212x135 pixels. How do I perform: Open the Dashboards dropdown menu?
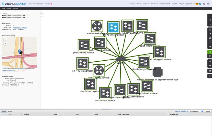[x=165, y=4]
